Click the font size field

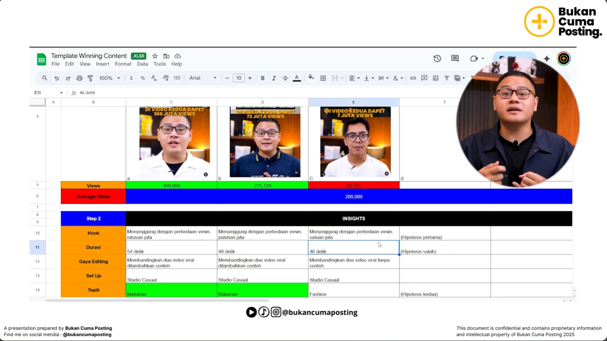tap(239, 78)
